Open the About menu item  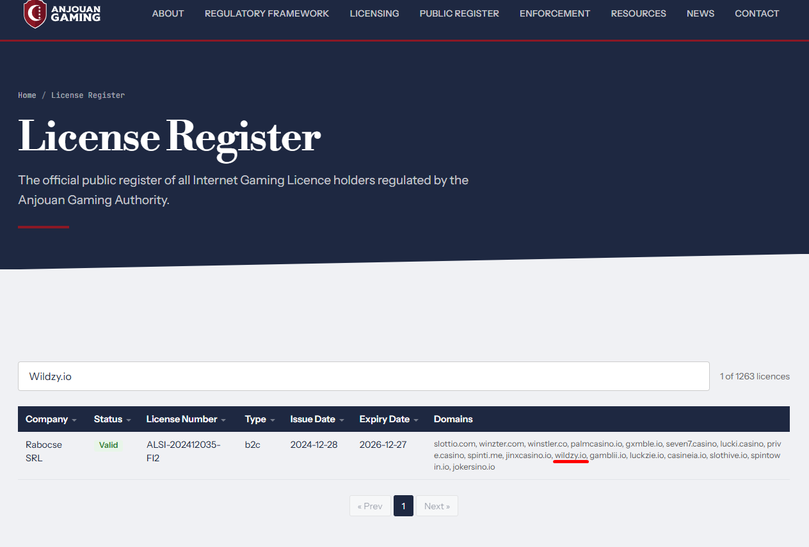pyautogui.click(x=168, y=13)
